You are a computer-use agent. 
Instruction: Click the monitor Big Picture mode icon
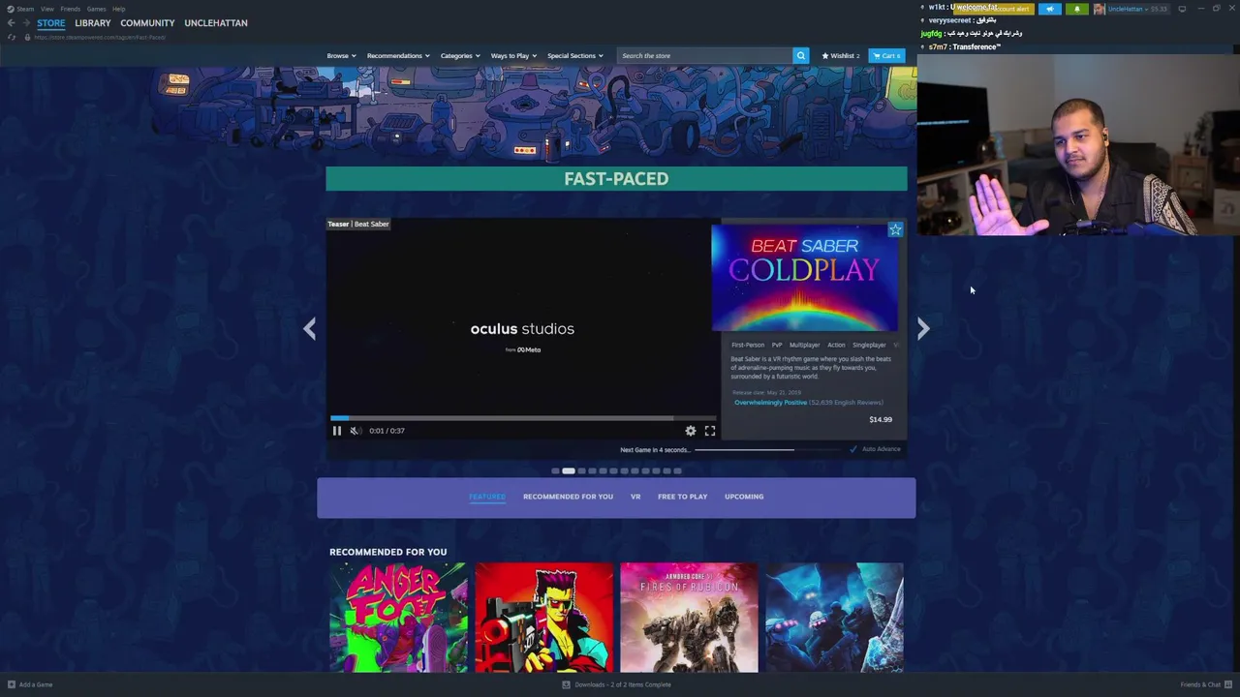click(1182, 9)
